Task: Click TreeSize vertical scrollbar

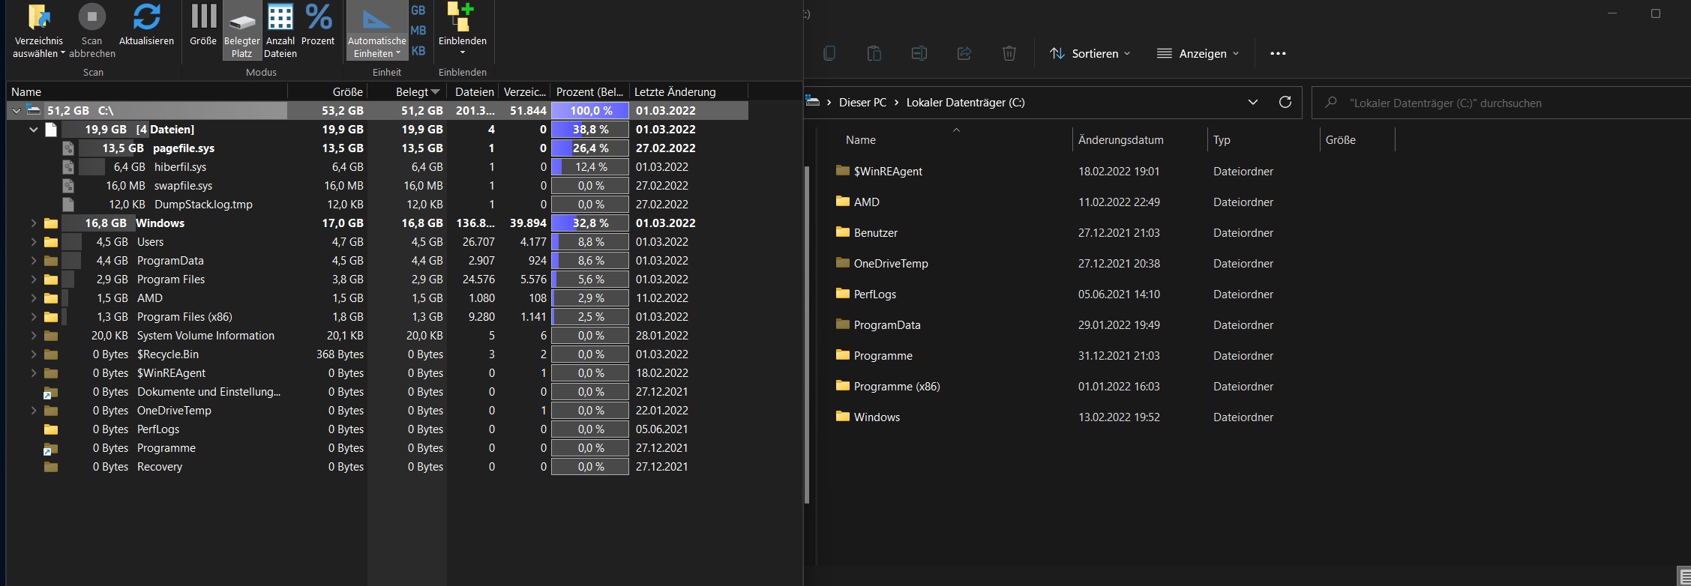Action: 807,333
